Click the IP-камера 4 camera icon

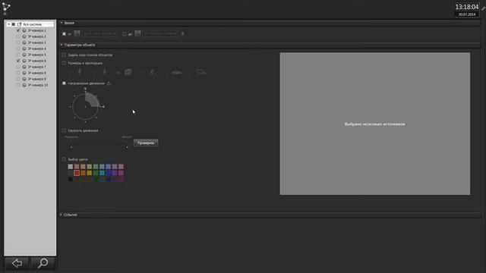24,49
